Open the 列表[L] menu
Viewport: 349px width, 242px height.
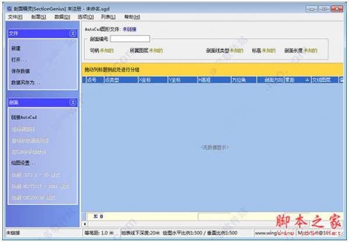(109, 17)
